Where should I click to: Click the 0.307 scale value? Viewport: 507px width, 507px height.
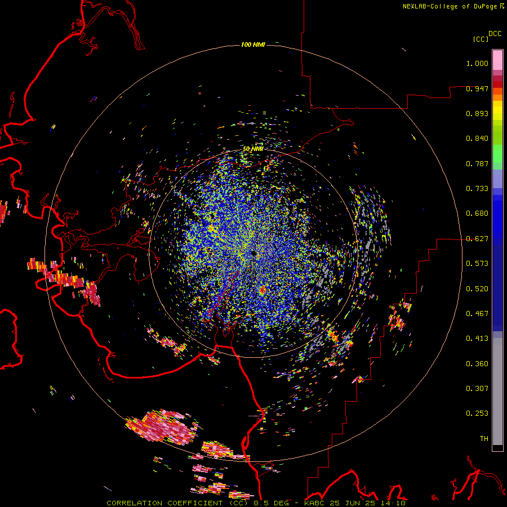pos(477,389)
